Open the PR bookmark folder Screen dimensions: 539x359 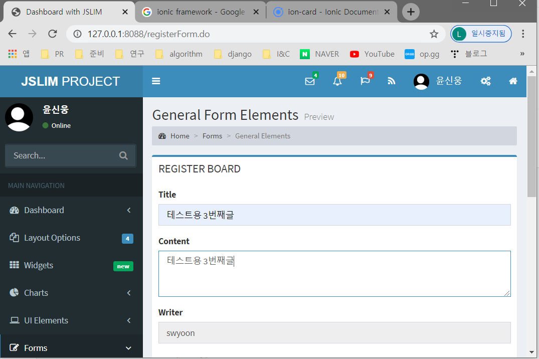(x=53, y=54)
